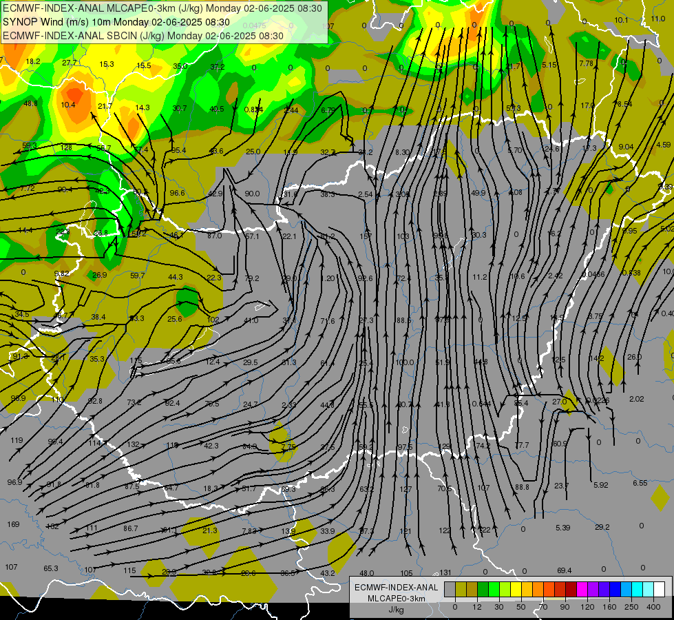Click the legend scale value 50
Image resolution: width=674 pixels, height=620 pixels.
[520, 607]
